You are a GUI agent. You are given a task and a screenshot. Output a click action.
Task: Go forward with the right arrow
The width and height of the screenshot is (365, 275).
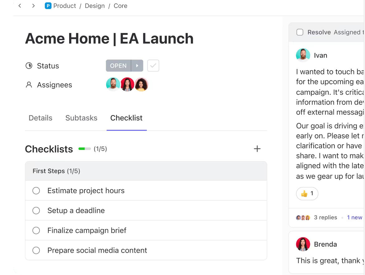tap(33, 6)
